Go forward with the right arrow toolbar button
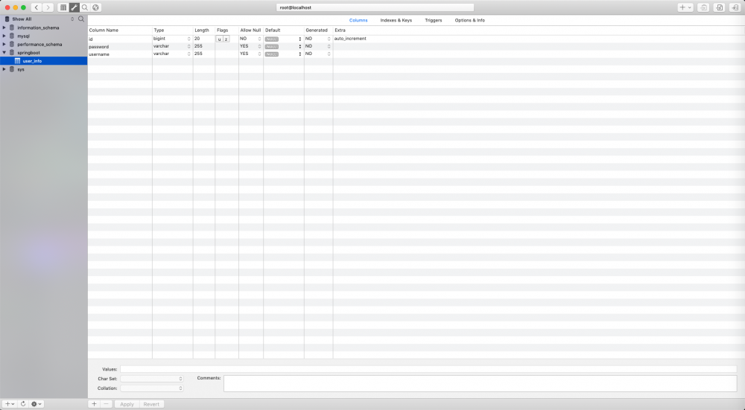 [x=48, y=7]
